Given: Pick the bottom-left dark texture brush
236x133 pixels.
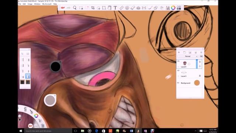Looking at the screenshot, I should click(22, 82).
